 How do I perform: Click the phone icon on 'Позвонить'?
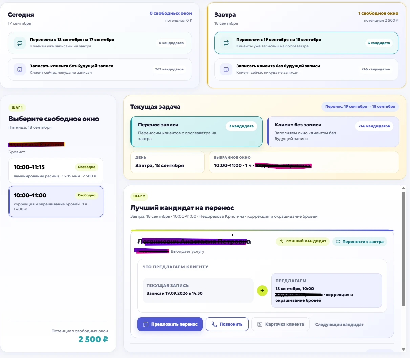[x=214, y=324]
